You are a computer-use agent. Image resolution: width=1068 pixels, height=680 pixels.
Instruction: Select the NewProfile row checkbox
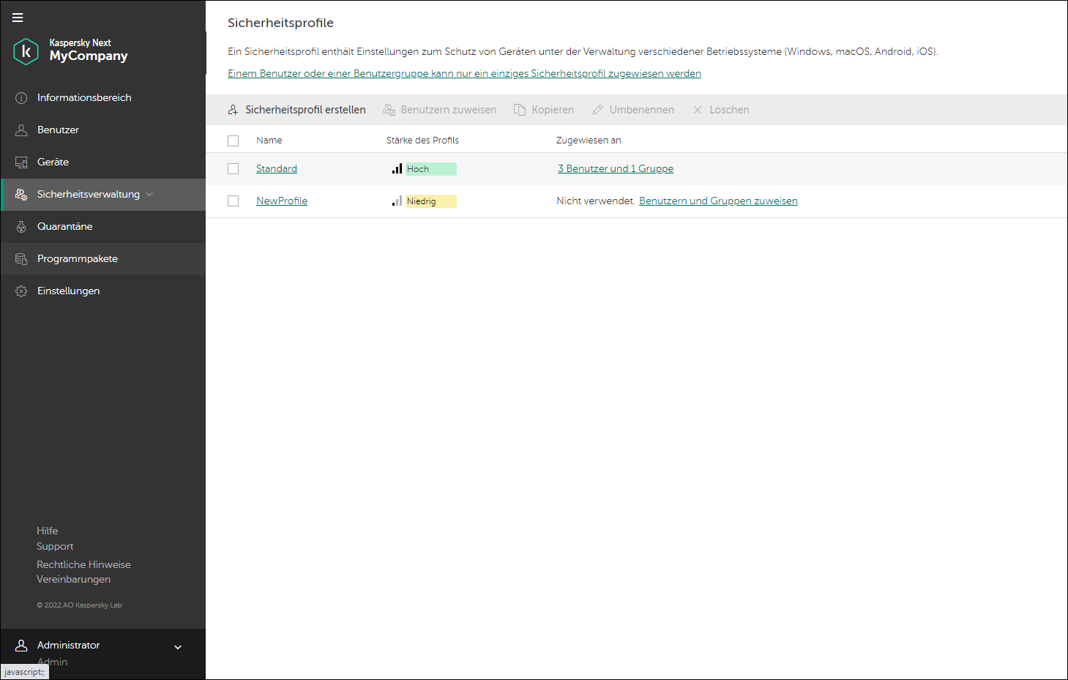[x=234, y=201]
